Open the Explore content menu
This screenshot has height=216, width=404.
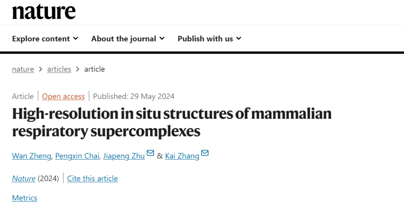point(45,39)
